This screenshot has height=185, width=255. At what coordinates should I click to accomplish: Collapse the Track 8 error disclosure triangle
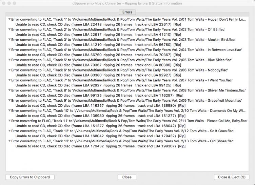click(x=9, y=90)
